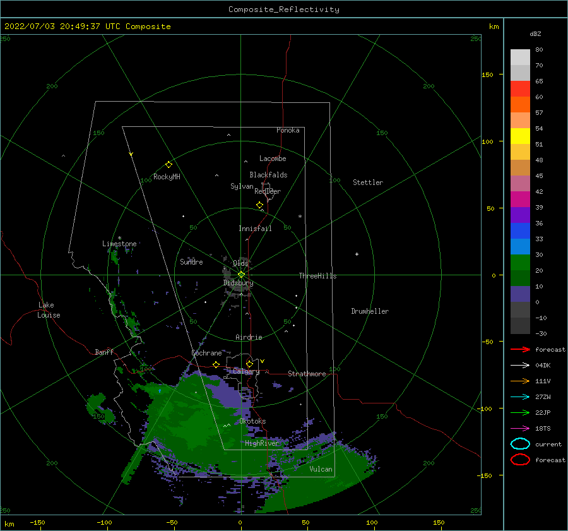
Task: Click the red forecast ellipse legend icon
Action: [x=520, y=460]
